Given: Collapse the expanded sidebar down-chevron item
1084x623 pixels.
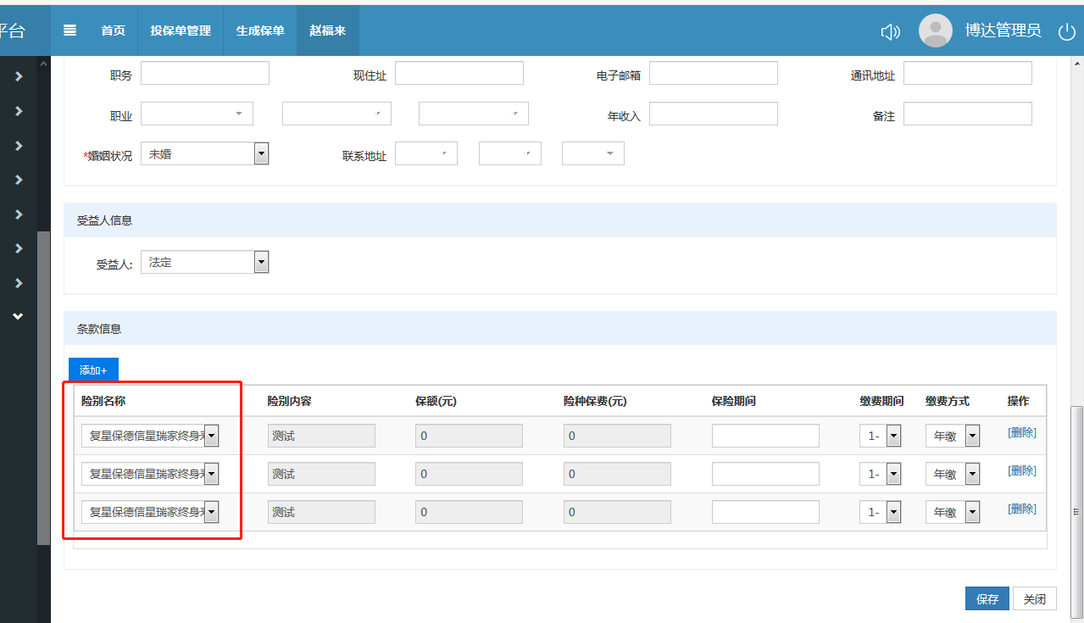Looking at the screenshot, I should [19, 316].
